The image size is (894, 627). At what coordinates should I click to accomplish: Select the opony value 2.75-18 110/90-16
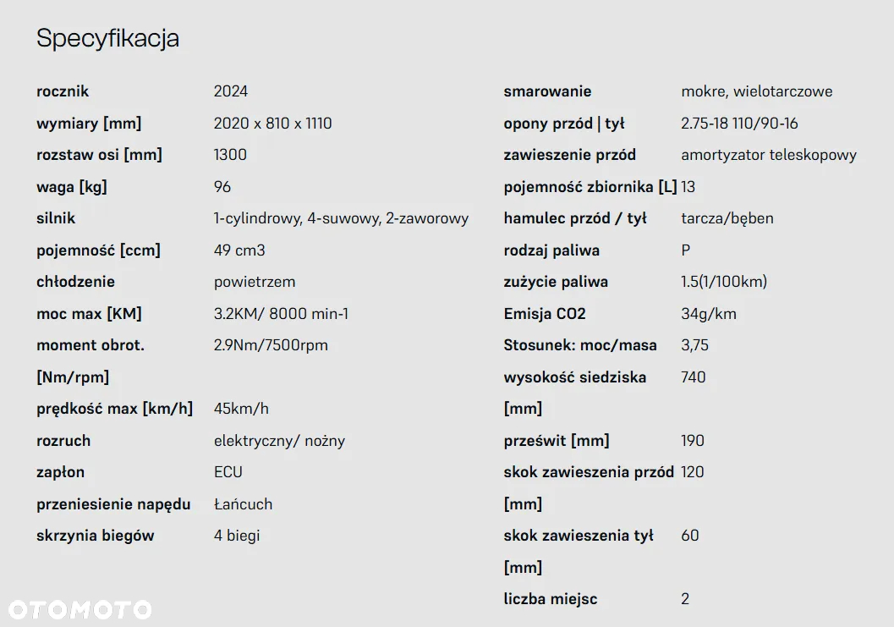(x=739, y=124)
